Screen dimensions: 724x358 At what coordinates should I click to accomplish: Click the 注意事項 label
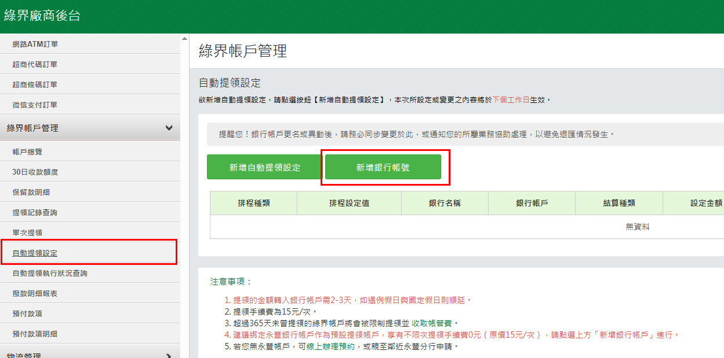point(231,282)
